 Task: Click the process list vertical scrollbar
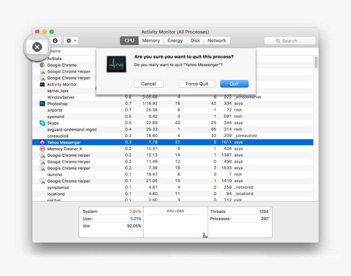(x=316, y=62)
